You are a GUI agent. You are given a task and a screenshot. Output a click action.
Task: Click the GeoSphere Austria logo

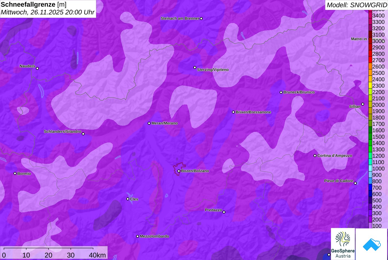[x=343, y=244]
